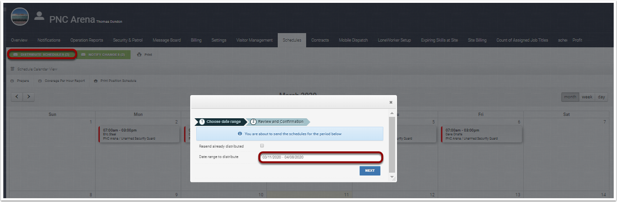Viewport: 617px width, 202px height.
Task: Click the Print button with printer icon
Action: 145,54
